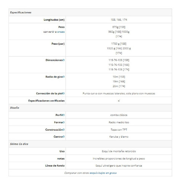Click the Esquí de montaña retorcido text
The width and height of the screenshot is (181, 185).
pos(119,151)
